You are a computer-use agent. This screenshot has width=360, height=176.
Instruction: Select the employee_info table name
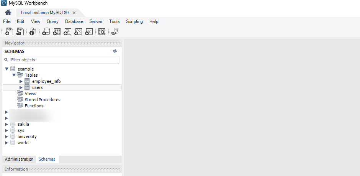(46, 81)
